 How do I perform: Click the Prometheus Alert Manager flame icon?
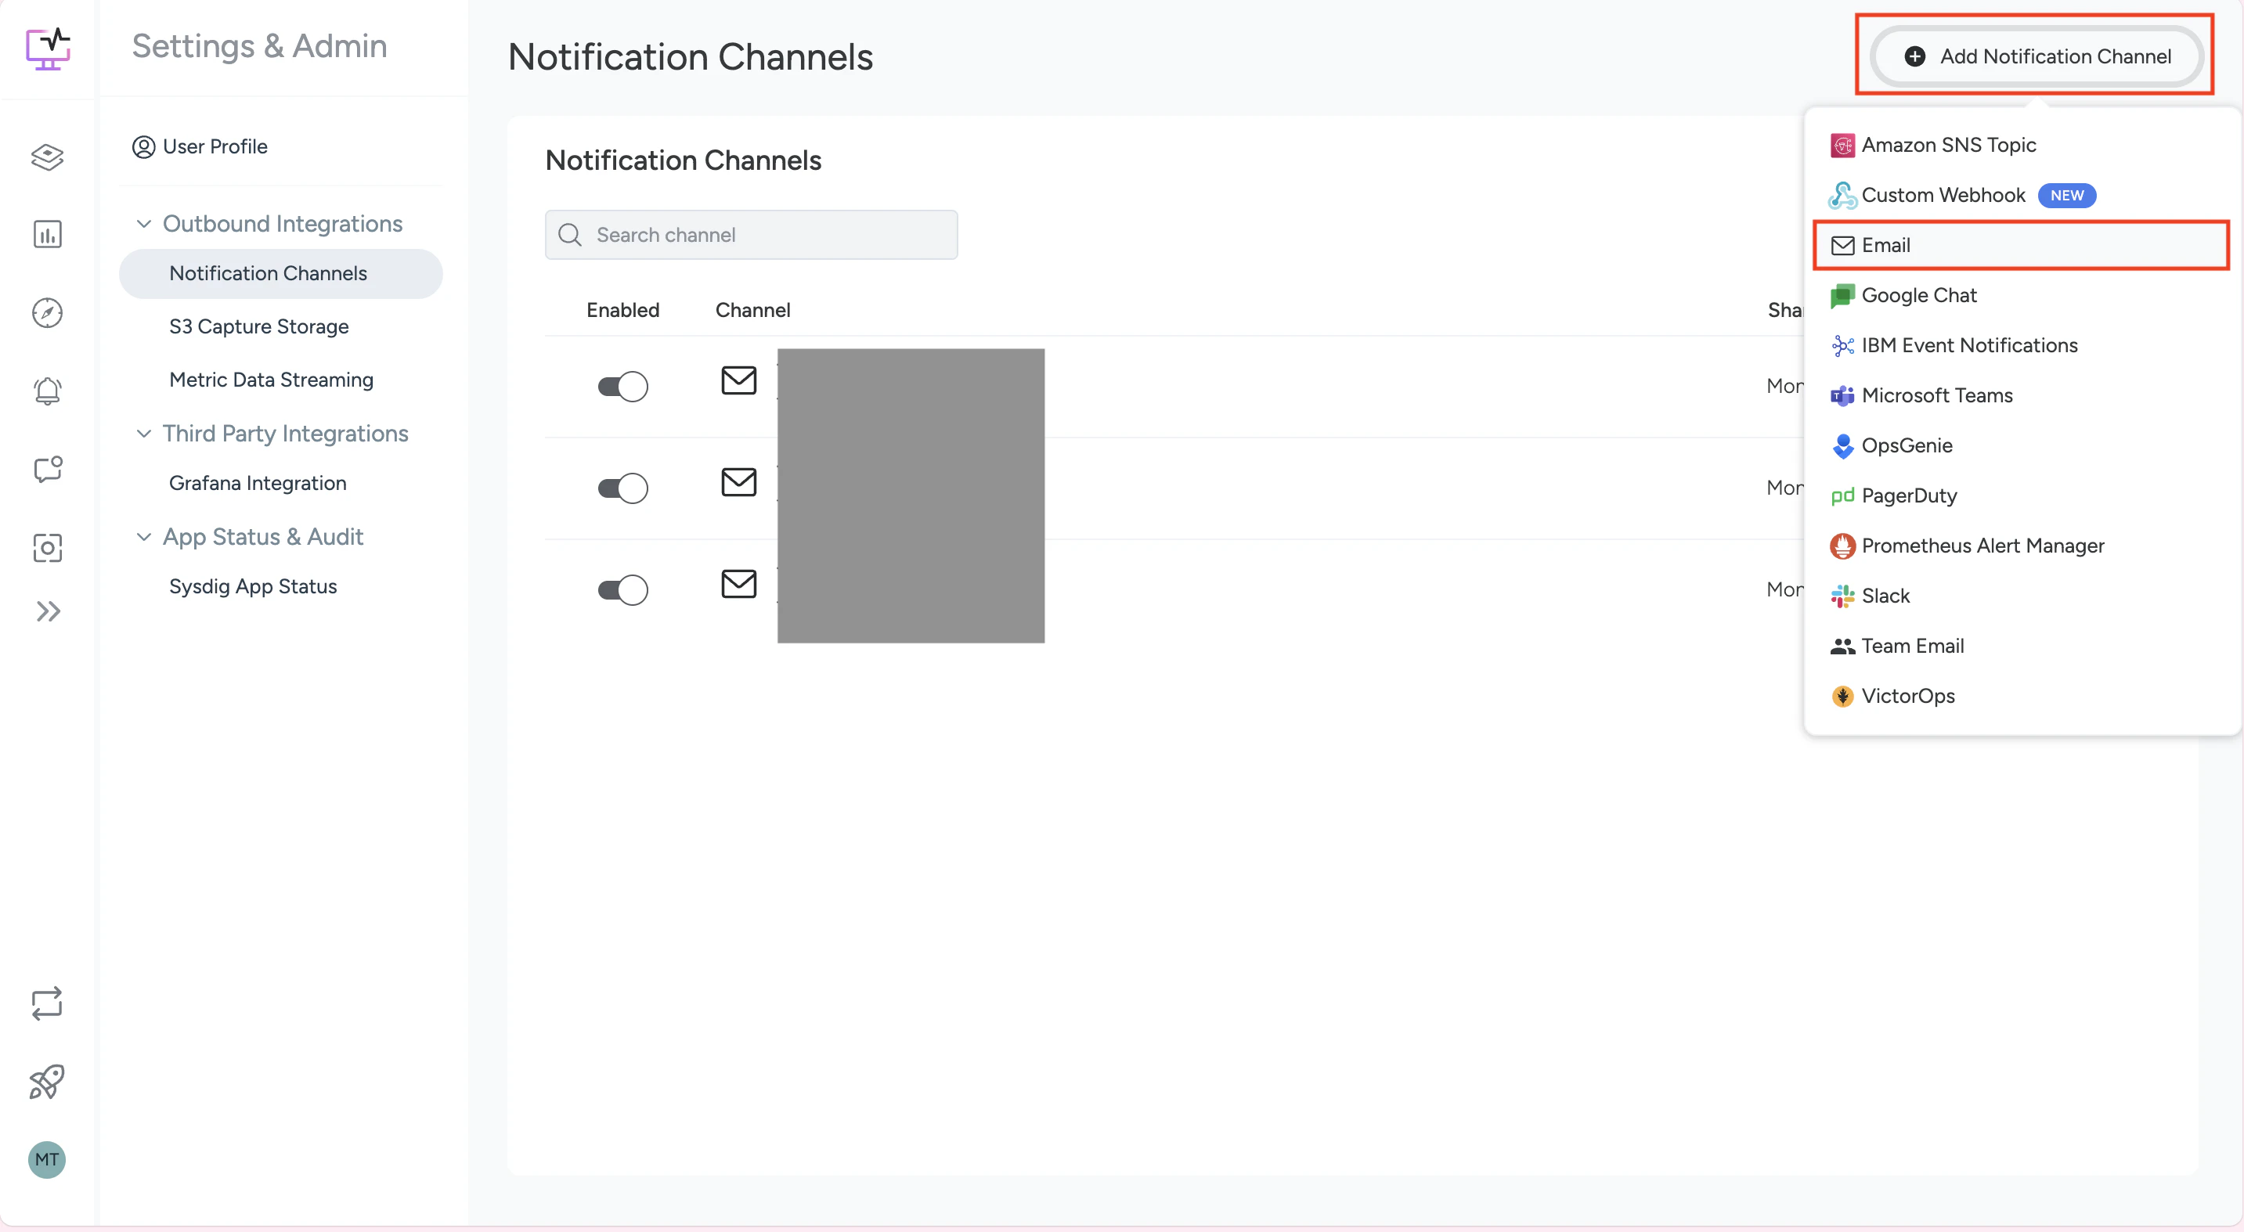click(x=1842, y=546)
